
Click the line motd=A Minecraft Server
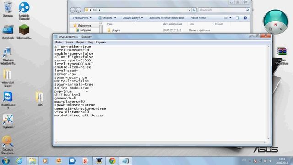click(x=79, y=115)
